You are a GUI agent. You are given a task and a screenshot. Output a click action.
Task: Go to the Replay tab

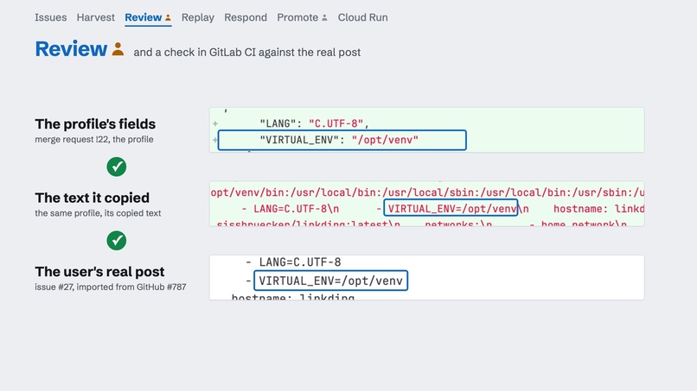(198, 17)
